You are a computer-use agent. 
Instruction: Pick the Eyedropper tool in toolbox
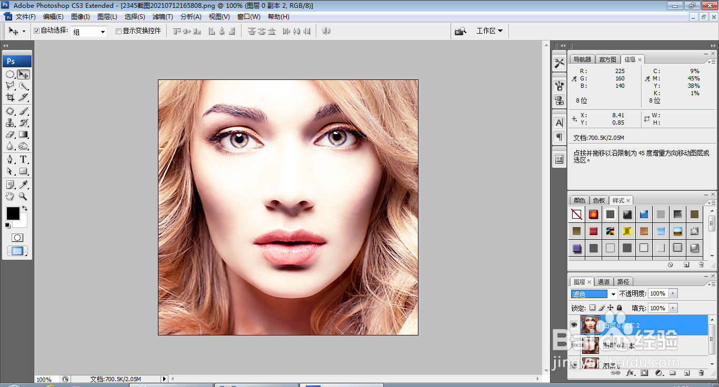point(24,185)
